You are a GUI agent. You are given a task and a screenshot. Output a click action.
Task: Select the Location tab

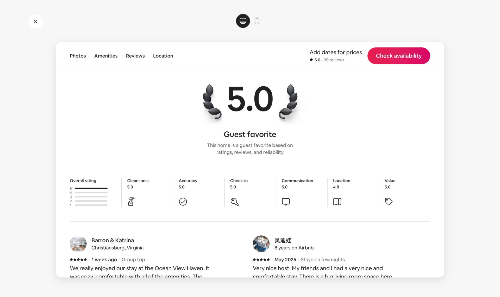point(163,56)
